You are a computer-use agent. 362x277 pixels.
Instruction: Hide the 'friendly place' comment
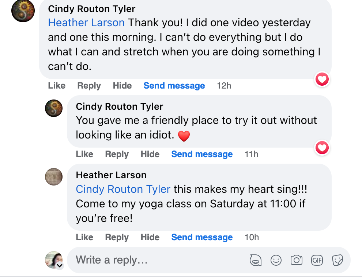pyautogui.click(x=150, y=154)
